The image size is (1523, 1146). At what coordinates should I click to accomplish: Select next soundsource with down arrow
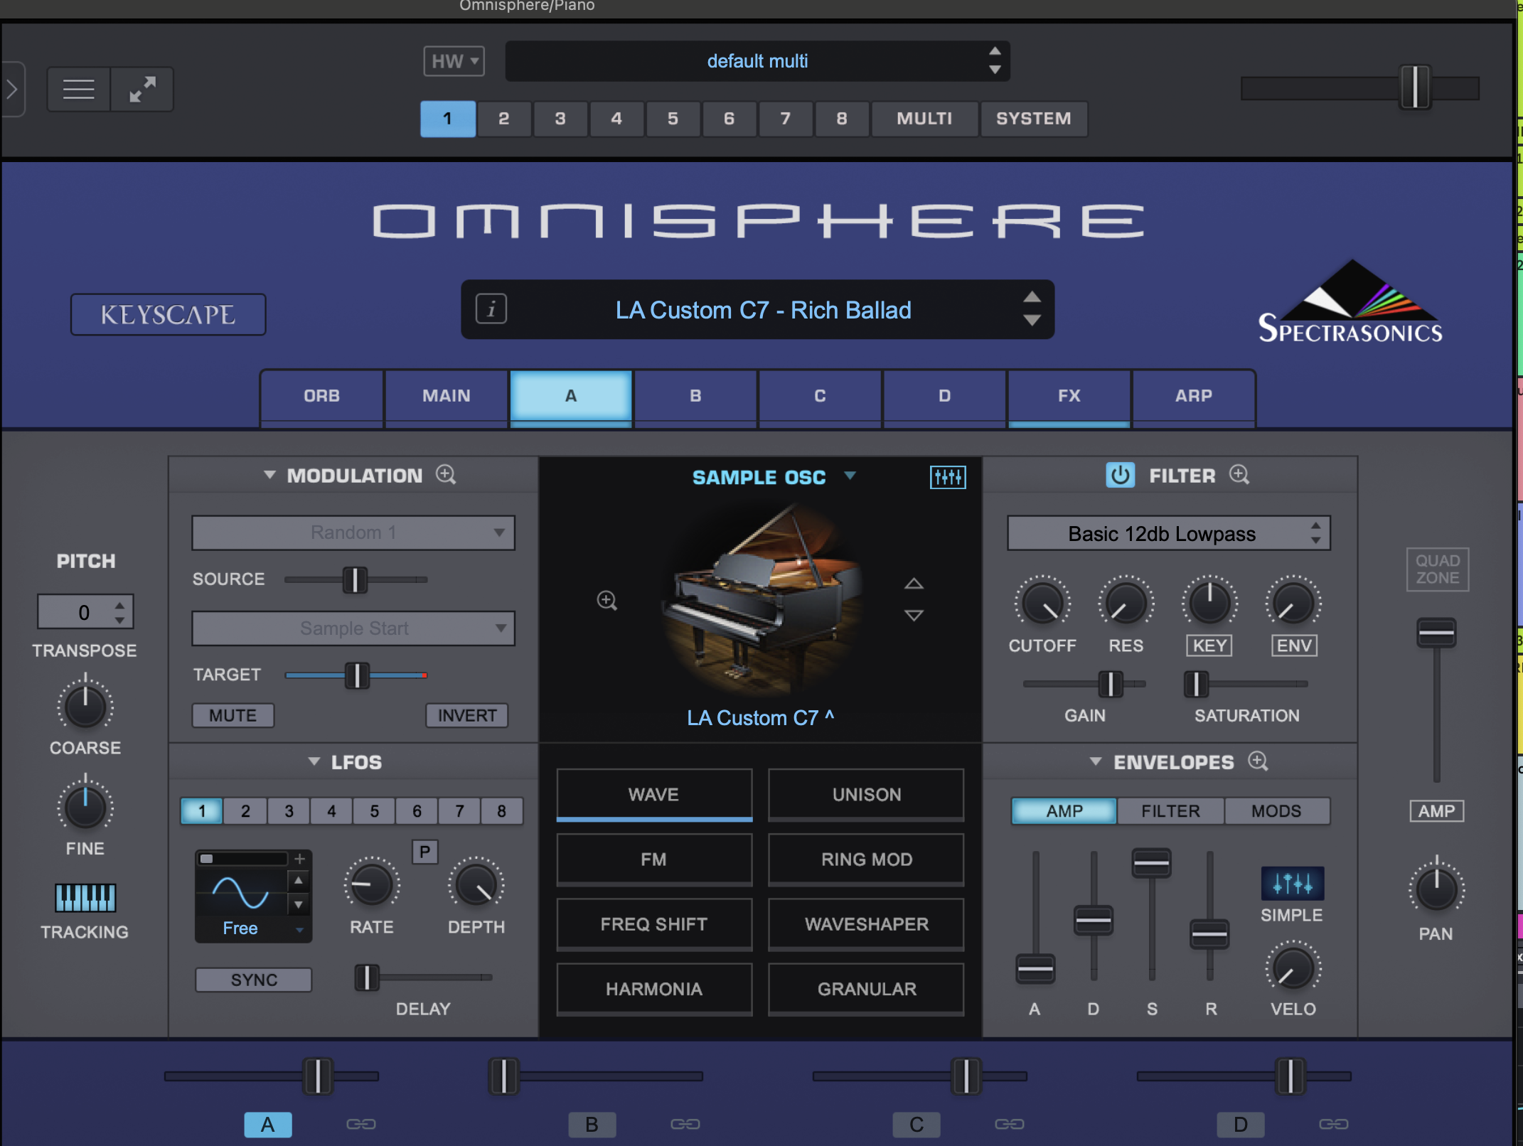(914, 615)
